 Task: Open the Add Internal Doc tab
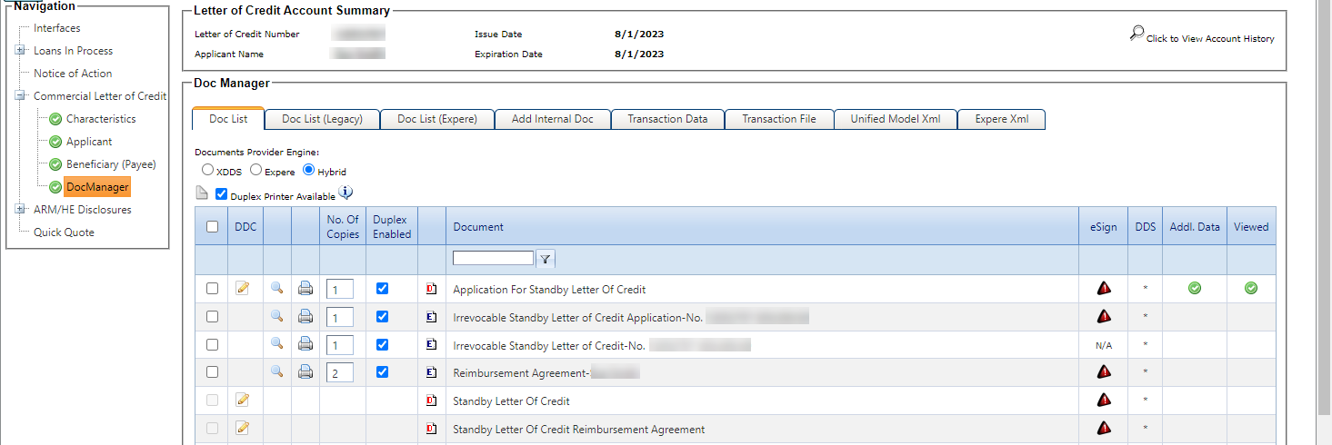(x=553, y=119)
